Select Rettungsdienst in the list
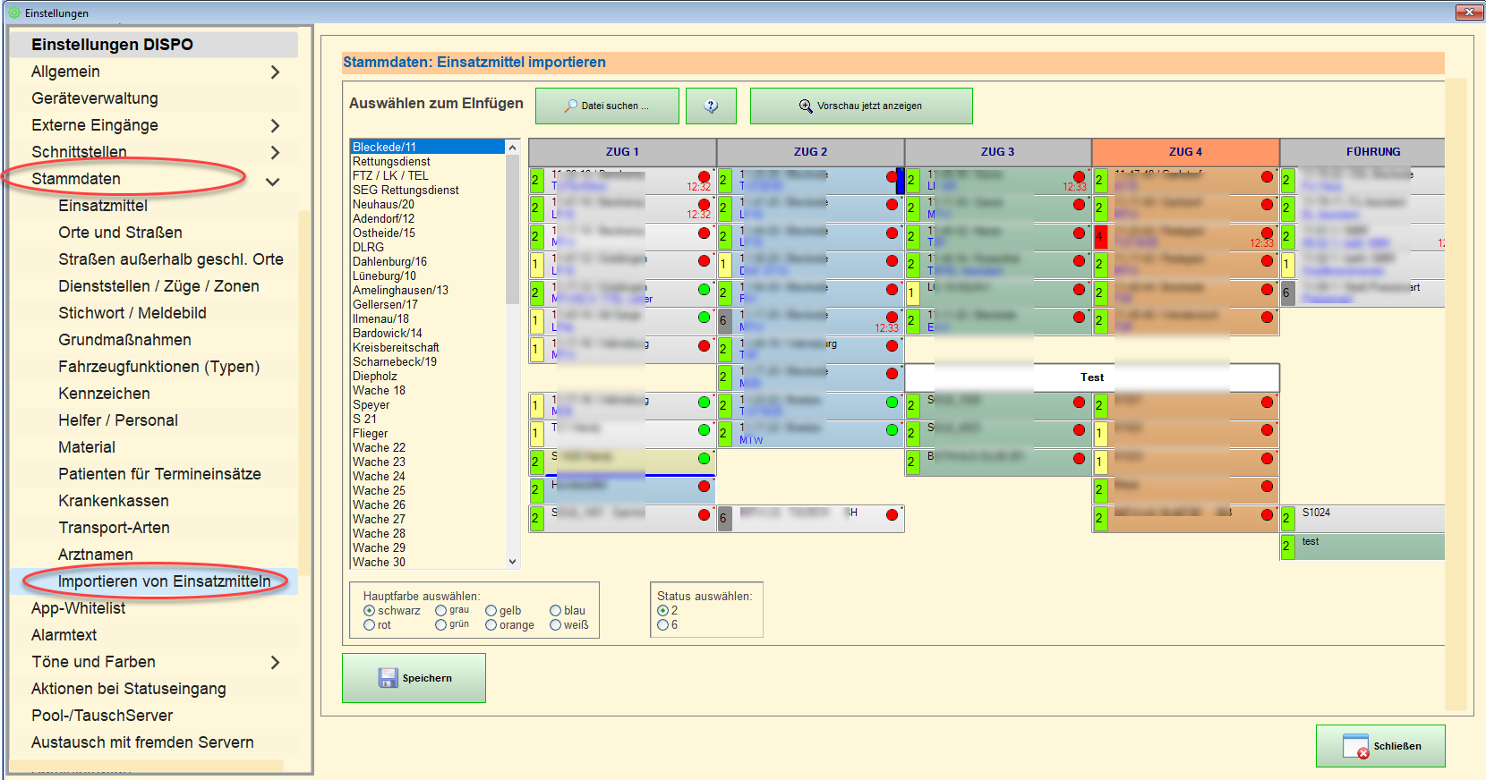 pos(391,162)
